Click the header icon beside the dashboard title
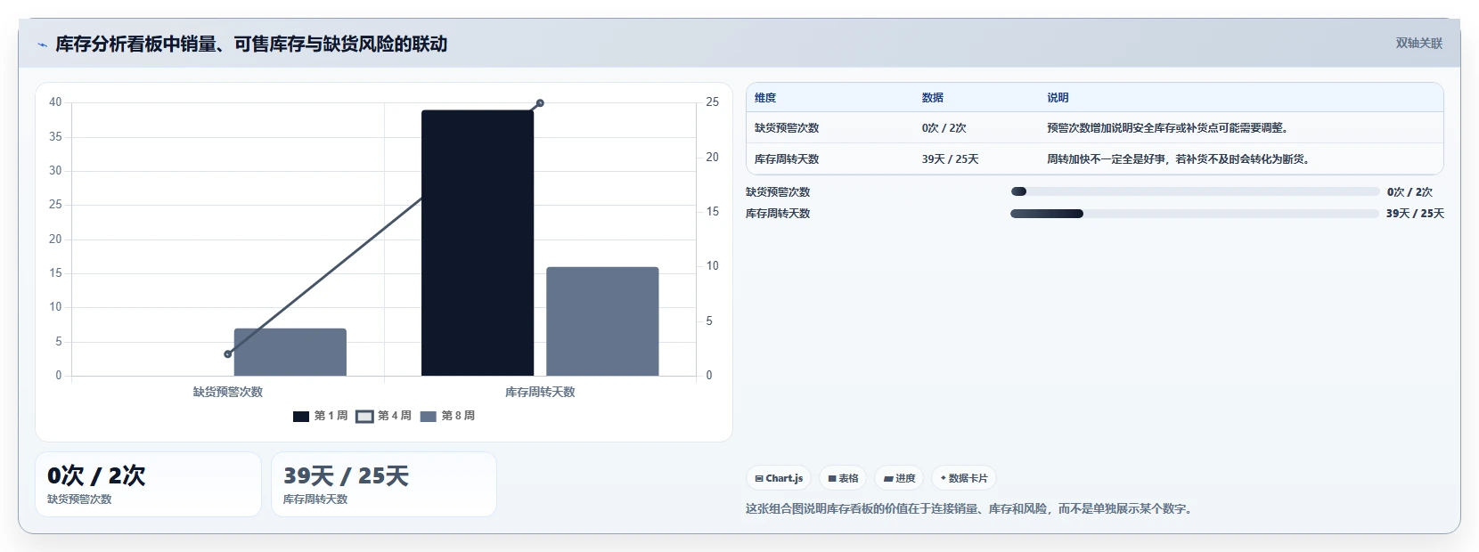1479x552 pixels. click(42, 45)
